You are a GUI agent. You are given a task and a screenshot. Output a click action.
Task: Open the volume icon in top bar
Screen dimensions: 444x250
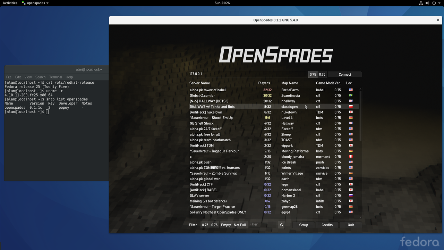[427, 3]
